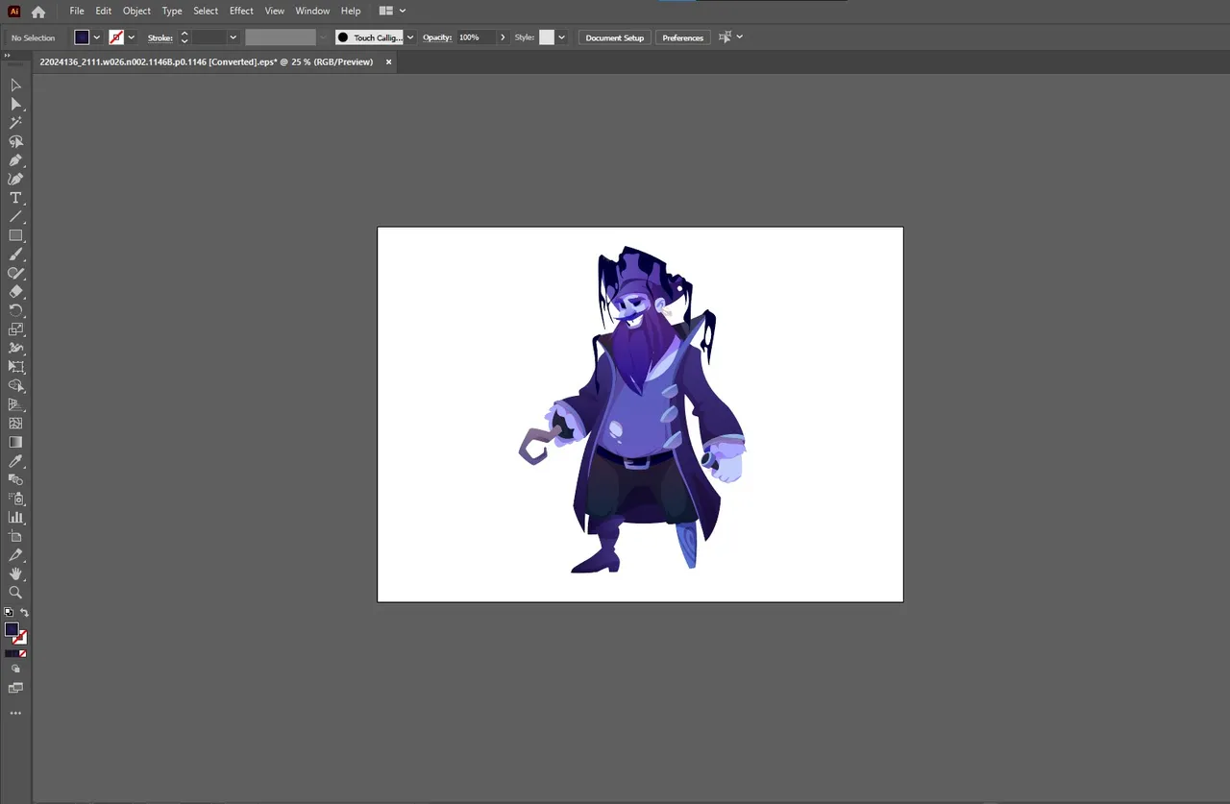Screen dimensions: 1230x804
Task: Open the File menu
Action: [77, 11]
